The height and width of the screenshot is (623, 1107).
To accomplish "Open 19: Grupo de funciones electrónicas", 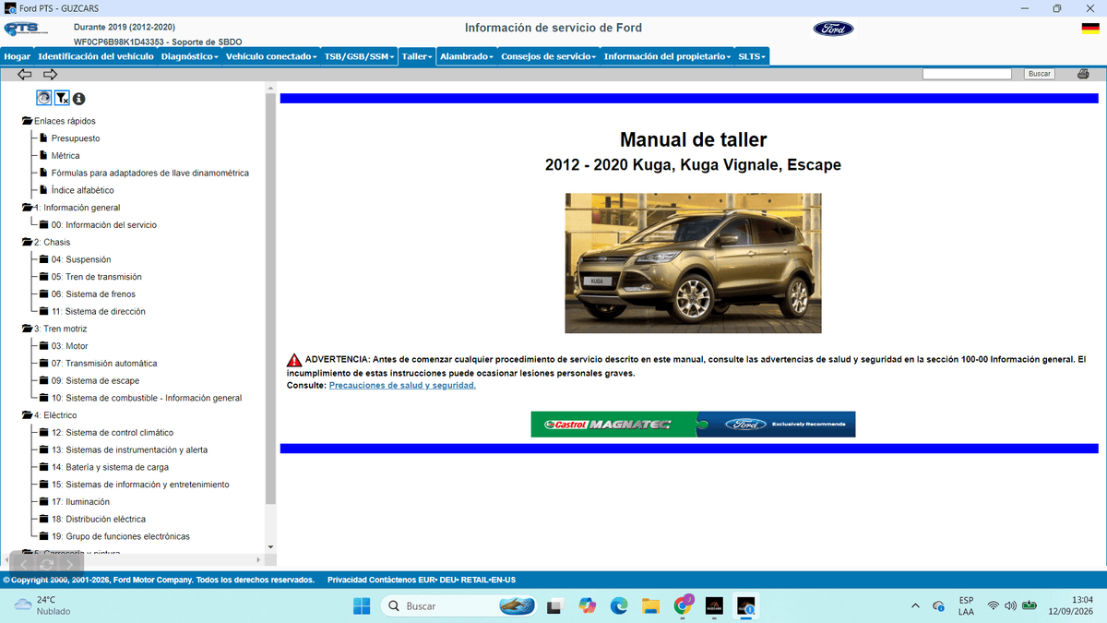I will [121, 536].
